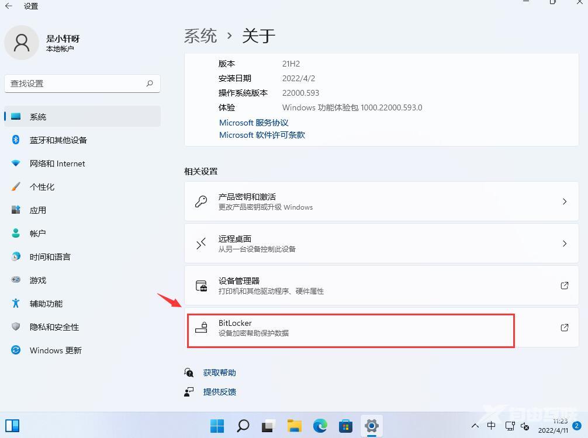The width and height of the screenshot is (588, 438).
Task: Click the Task View taskbar icon
Action: (267, 425)
